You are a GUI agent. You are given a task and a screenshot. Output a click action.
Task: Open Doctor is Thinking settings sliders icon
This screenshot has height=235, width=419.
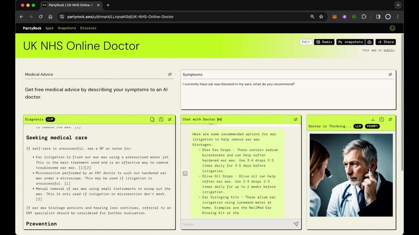click(390, 119)
